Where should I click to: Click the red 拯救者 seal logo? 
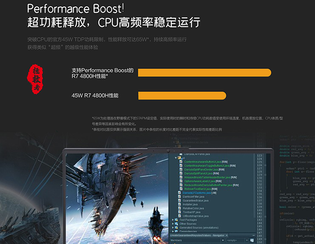[x=35, y=79]
